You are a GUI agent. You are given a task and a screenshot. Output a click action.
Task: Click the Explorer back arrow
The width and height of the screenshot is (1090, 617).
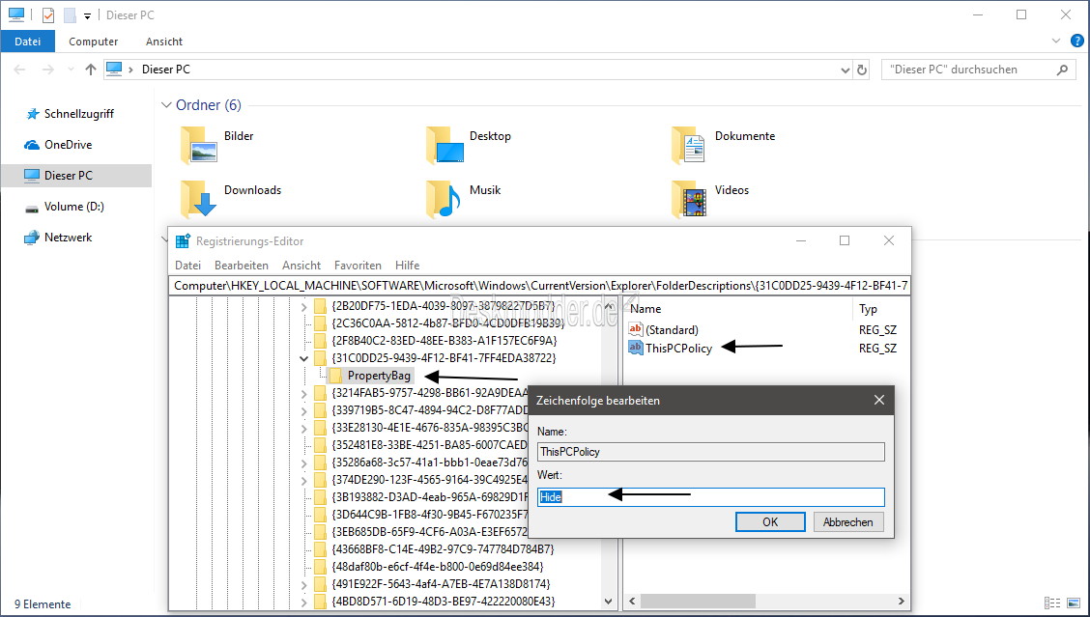click(x=19, y=70)
